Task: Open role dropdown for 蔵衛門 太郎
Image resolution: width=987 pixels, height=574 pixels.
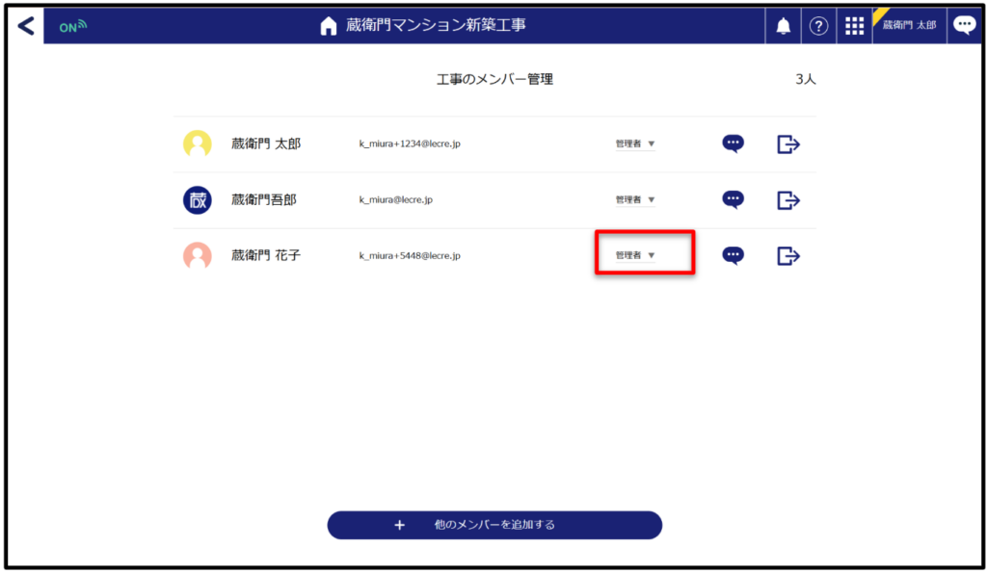Action: 635,143
